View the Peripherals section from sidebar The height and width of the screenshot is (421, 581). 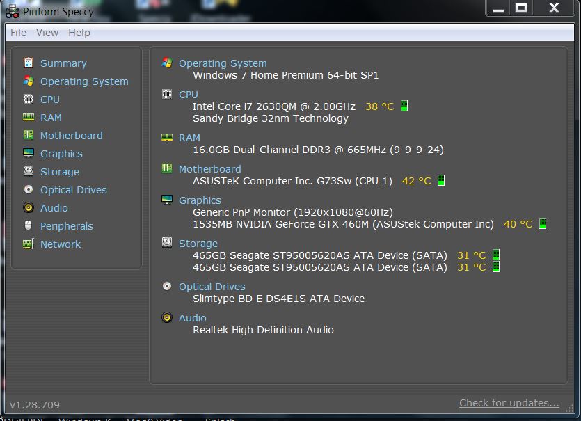[x=66, y=226]
